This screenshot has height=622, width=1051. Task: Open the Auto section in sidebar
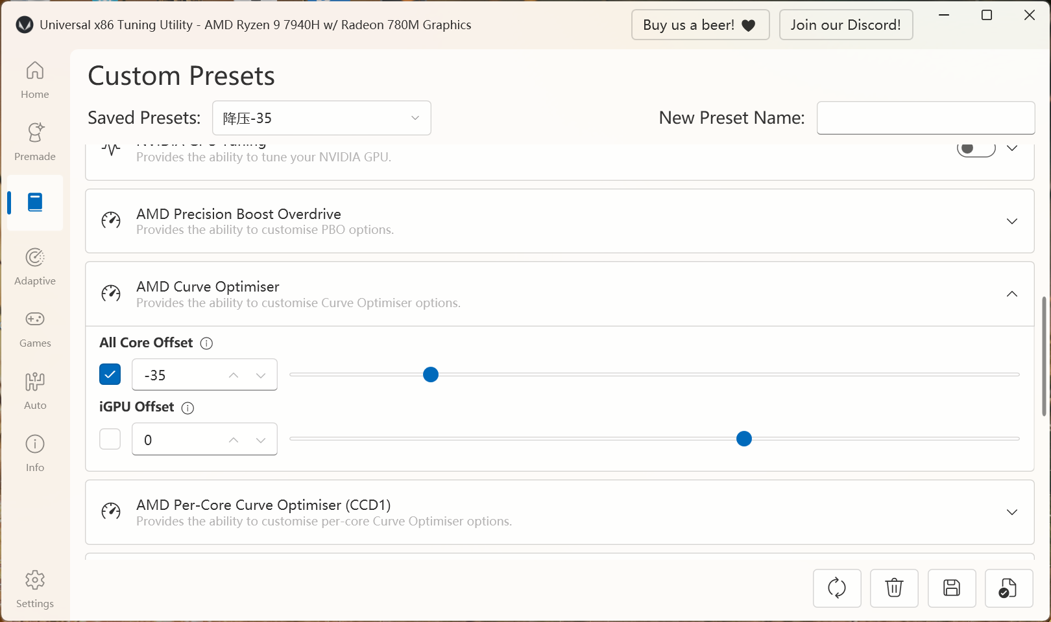click(x=35, y=391)
